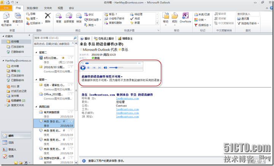Screen dimensions: 274x166
Task: Play the voicemail with round play button
Action: [x=83, y=68]
